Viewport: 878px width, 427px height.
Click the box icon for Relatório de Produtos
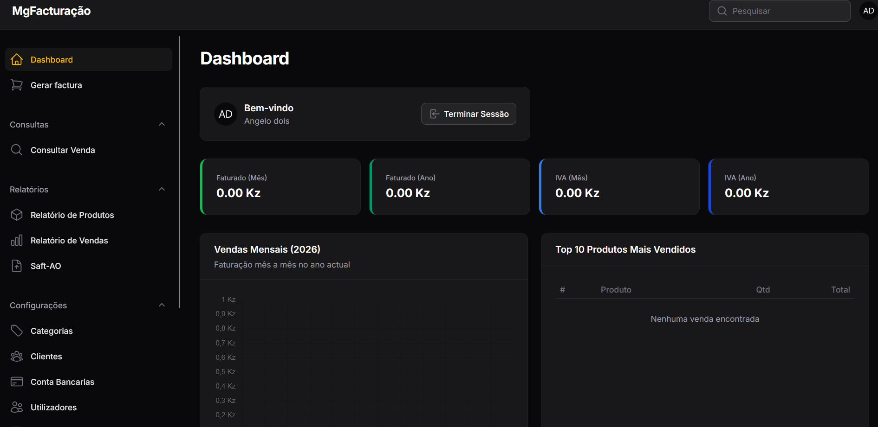pyautogui.click(x=17, y=215)
